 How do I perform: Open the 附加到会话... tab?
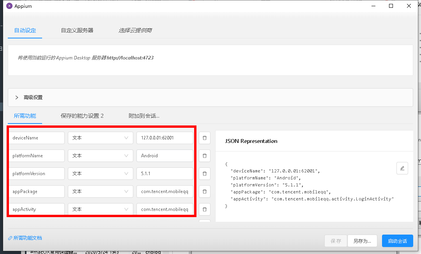144,116
